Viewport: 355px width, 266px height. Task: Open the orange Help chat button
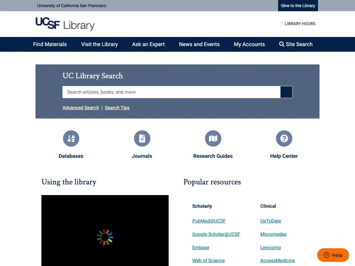[x=333, y=255]
